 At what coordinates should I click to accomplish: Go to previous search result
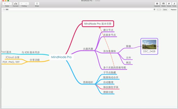(158, 10)
